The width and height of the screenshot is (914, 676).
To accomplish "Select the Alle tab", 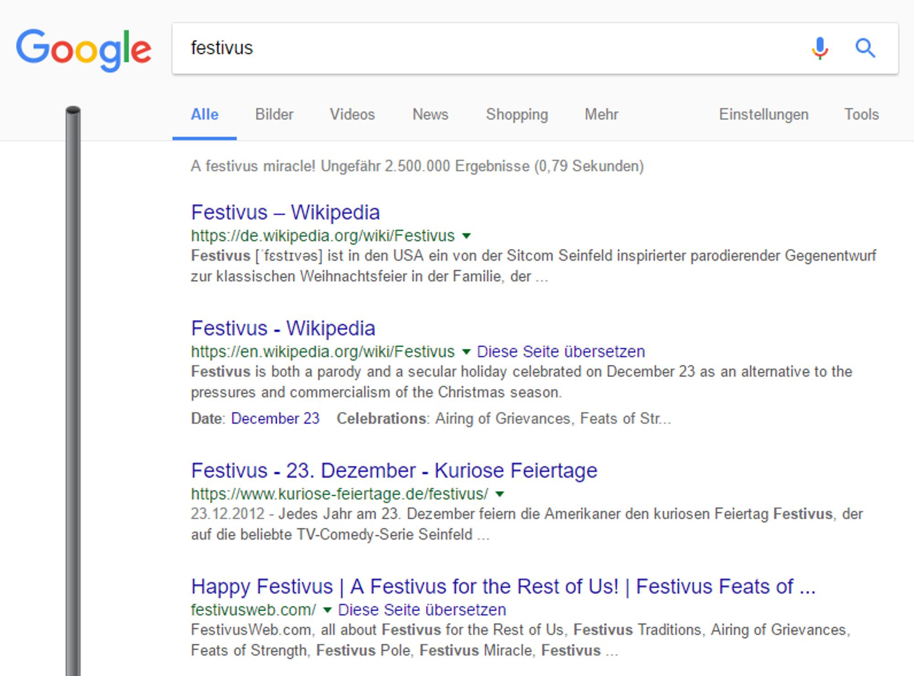I will [204, 114].
